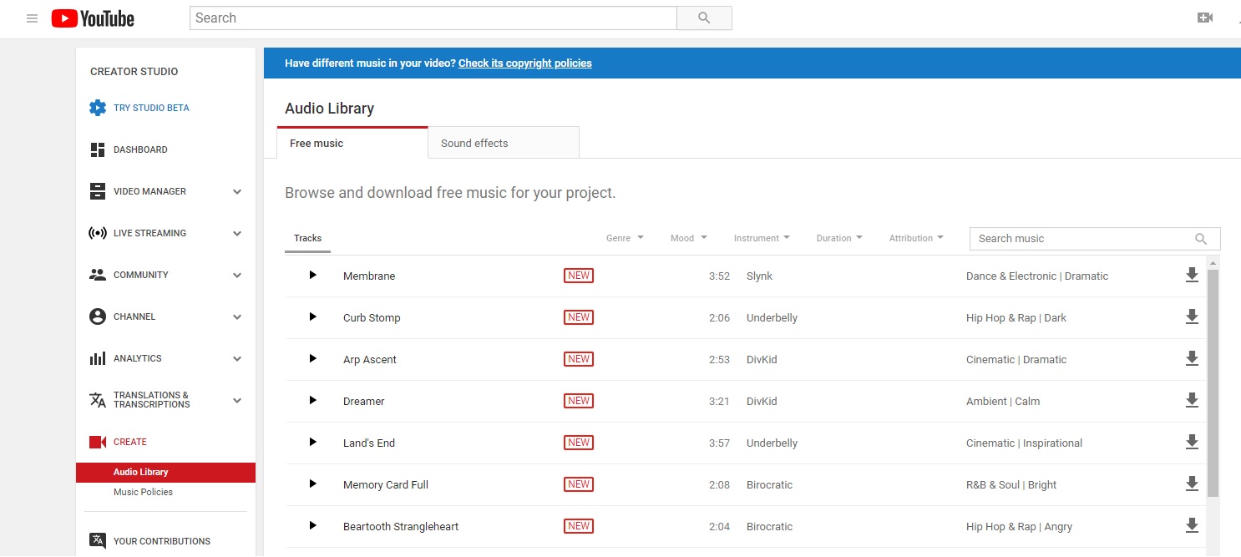
Task: Open the Genre filter dropdown
Action: pyautogui.click(x=625, y=238)
